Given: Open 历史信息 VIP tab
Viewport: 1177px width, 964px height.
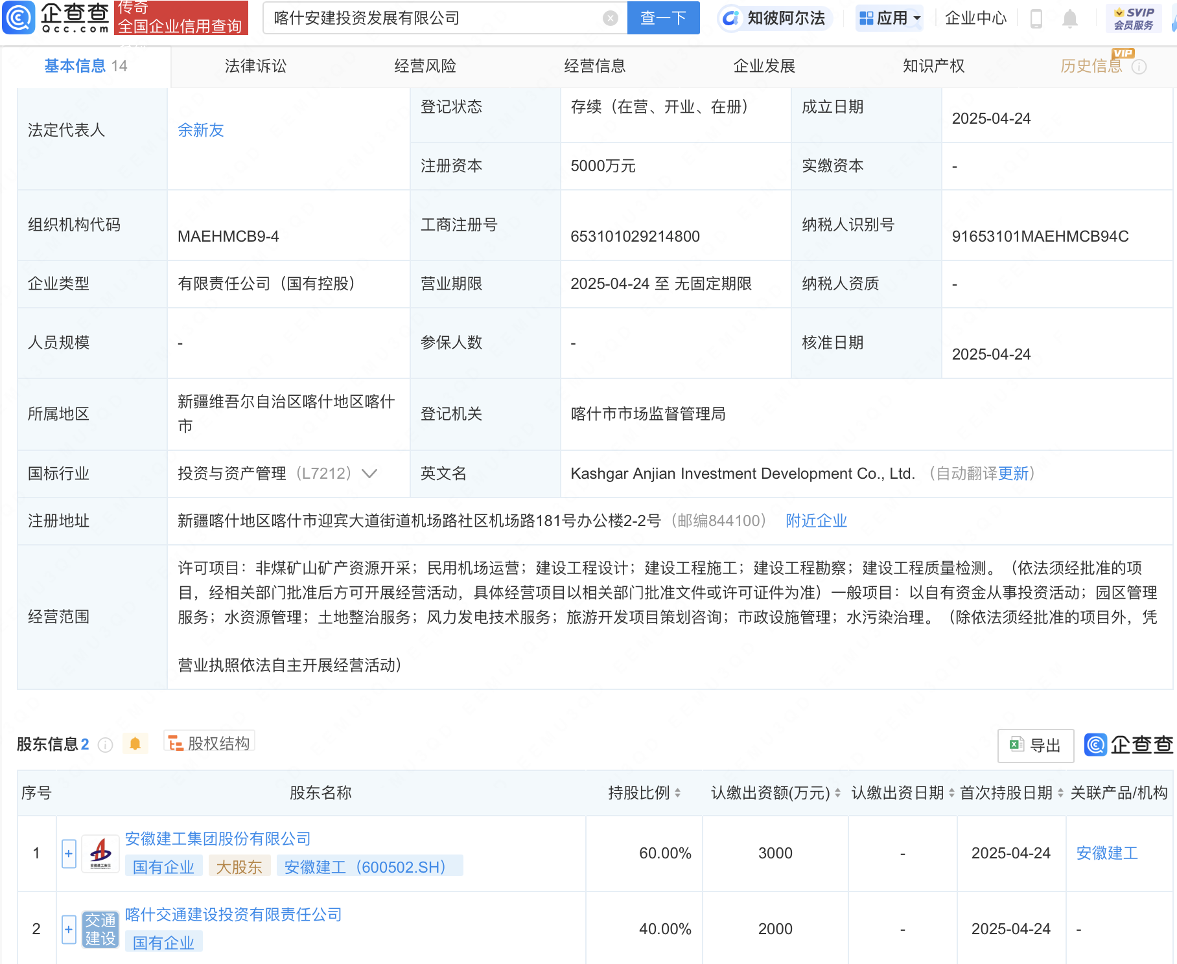Looking at the screenshot, I should click(x=1091, y=66).
